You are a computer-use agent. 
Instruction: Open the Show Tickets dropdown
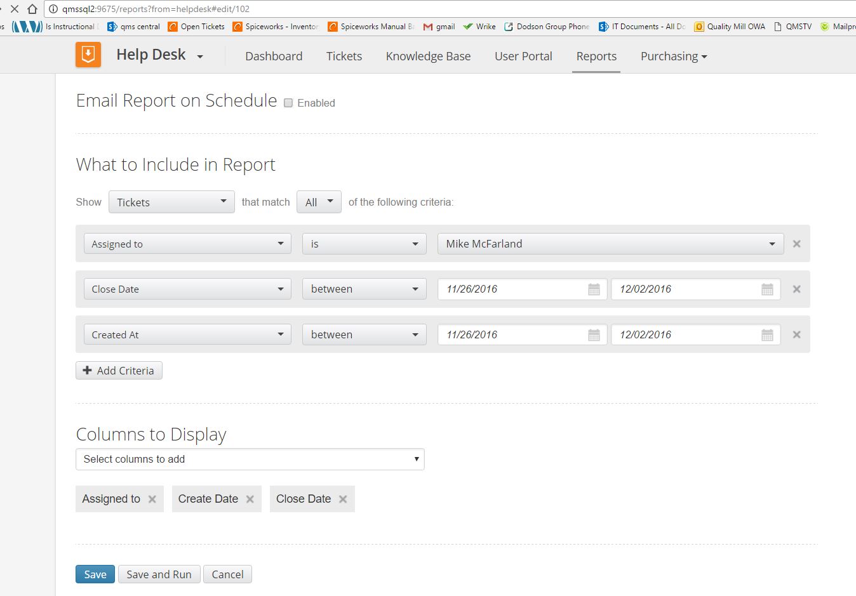tap(171, 201)
